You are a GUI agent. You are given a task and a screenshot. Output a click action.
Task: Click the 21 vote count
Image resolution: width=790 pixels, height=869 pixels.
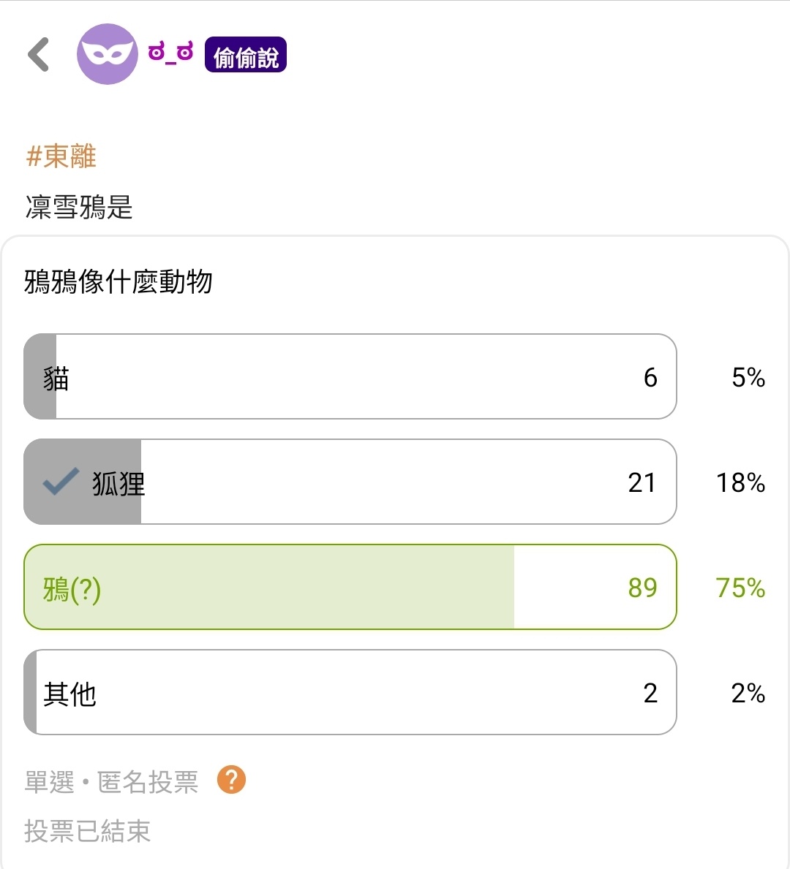(x=642, y=482)
